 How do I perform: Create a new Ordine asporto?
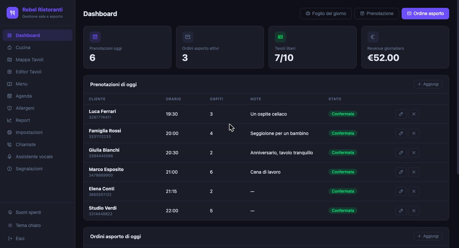coord(425,13)
